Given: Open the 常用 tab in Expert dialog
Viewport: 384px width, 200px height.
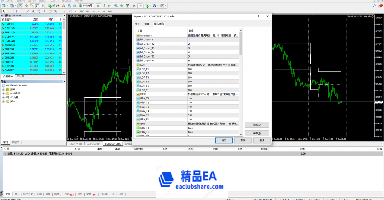Looking at the screenshot, I should tap(147, 24).
